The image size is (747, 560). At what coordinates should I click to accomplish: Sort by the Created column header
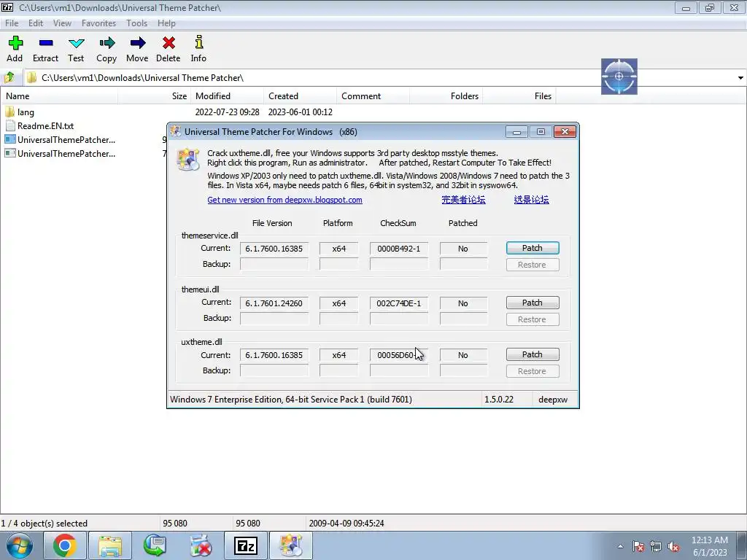(300, 96)
